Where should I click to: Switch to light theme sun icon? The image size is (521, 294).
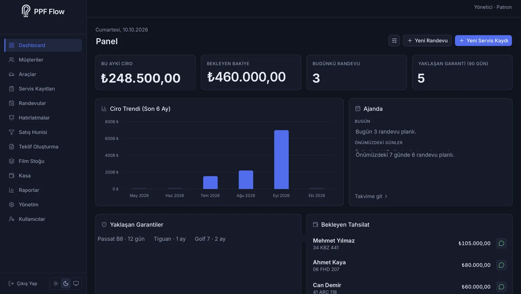[x=56, y=284]
